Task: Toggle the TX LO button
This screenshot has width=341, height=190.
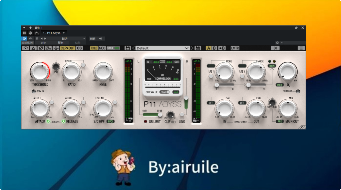Action: click(x=94, y=48)
